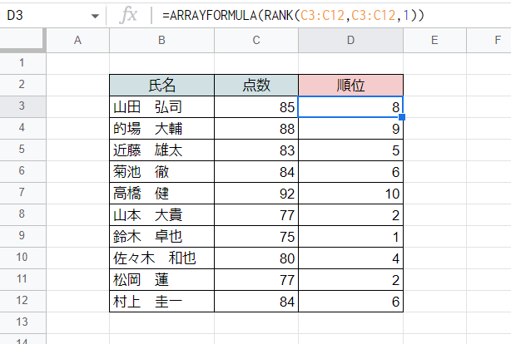The height and width of the screenshot is (344, 511).
Task: Click rank 2 for 松岡 蓮
Action: [350, 280]
